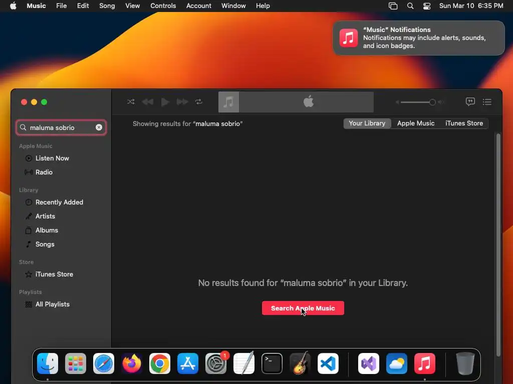Open Launchpad from the Dock

point(76,363)
